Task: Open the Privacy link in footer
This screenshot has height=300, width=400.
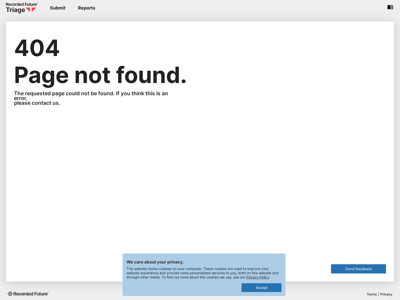Action: (386, 294)
